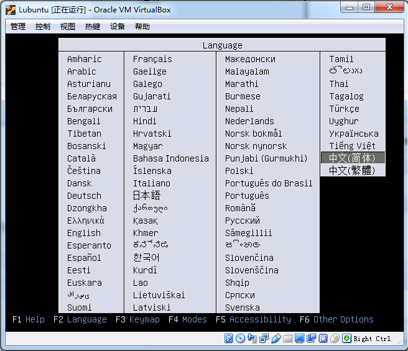Click the shared folders status icon
The image size is (408, 351).
(287, 338)
